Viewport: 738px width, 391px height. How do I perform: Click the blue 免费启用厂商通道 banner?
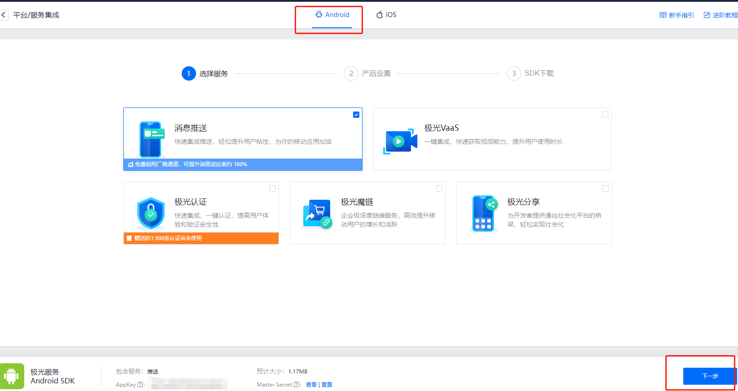243,164
